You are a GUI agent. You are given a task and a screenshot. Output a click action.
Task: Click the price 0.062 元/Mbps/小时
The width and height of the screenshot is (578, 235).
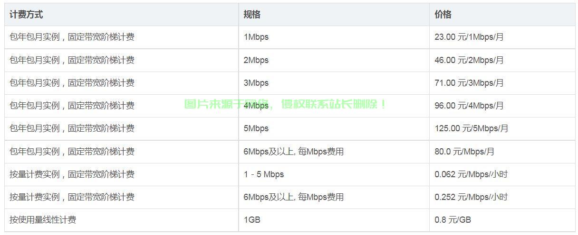pyautogui.click(x=471, y=174)
